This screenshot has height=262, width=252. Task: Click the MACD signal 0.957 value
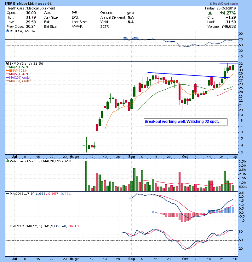(x=53, y=194)
